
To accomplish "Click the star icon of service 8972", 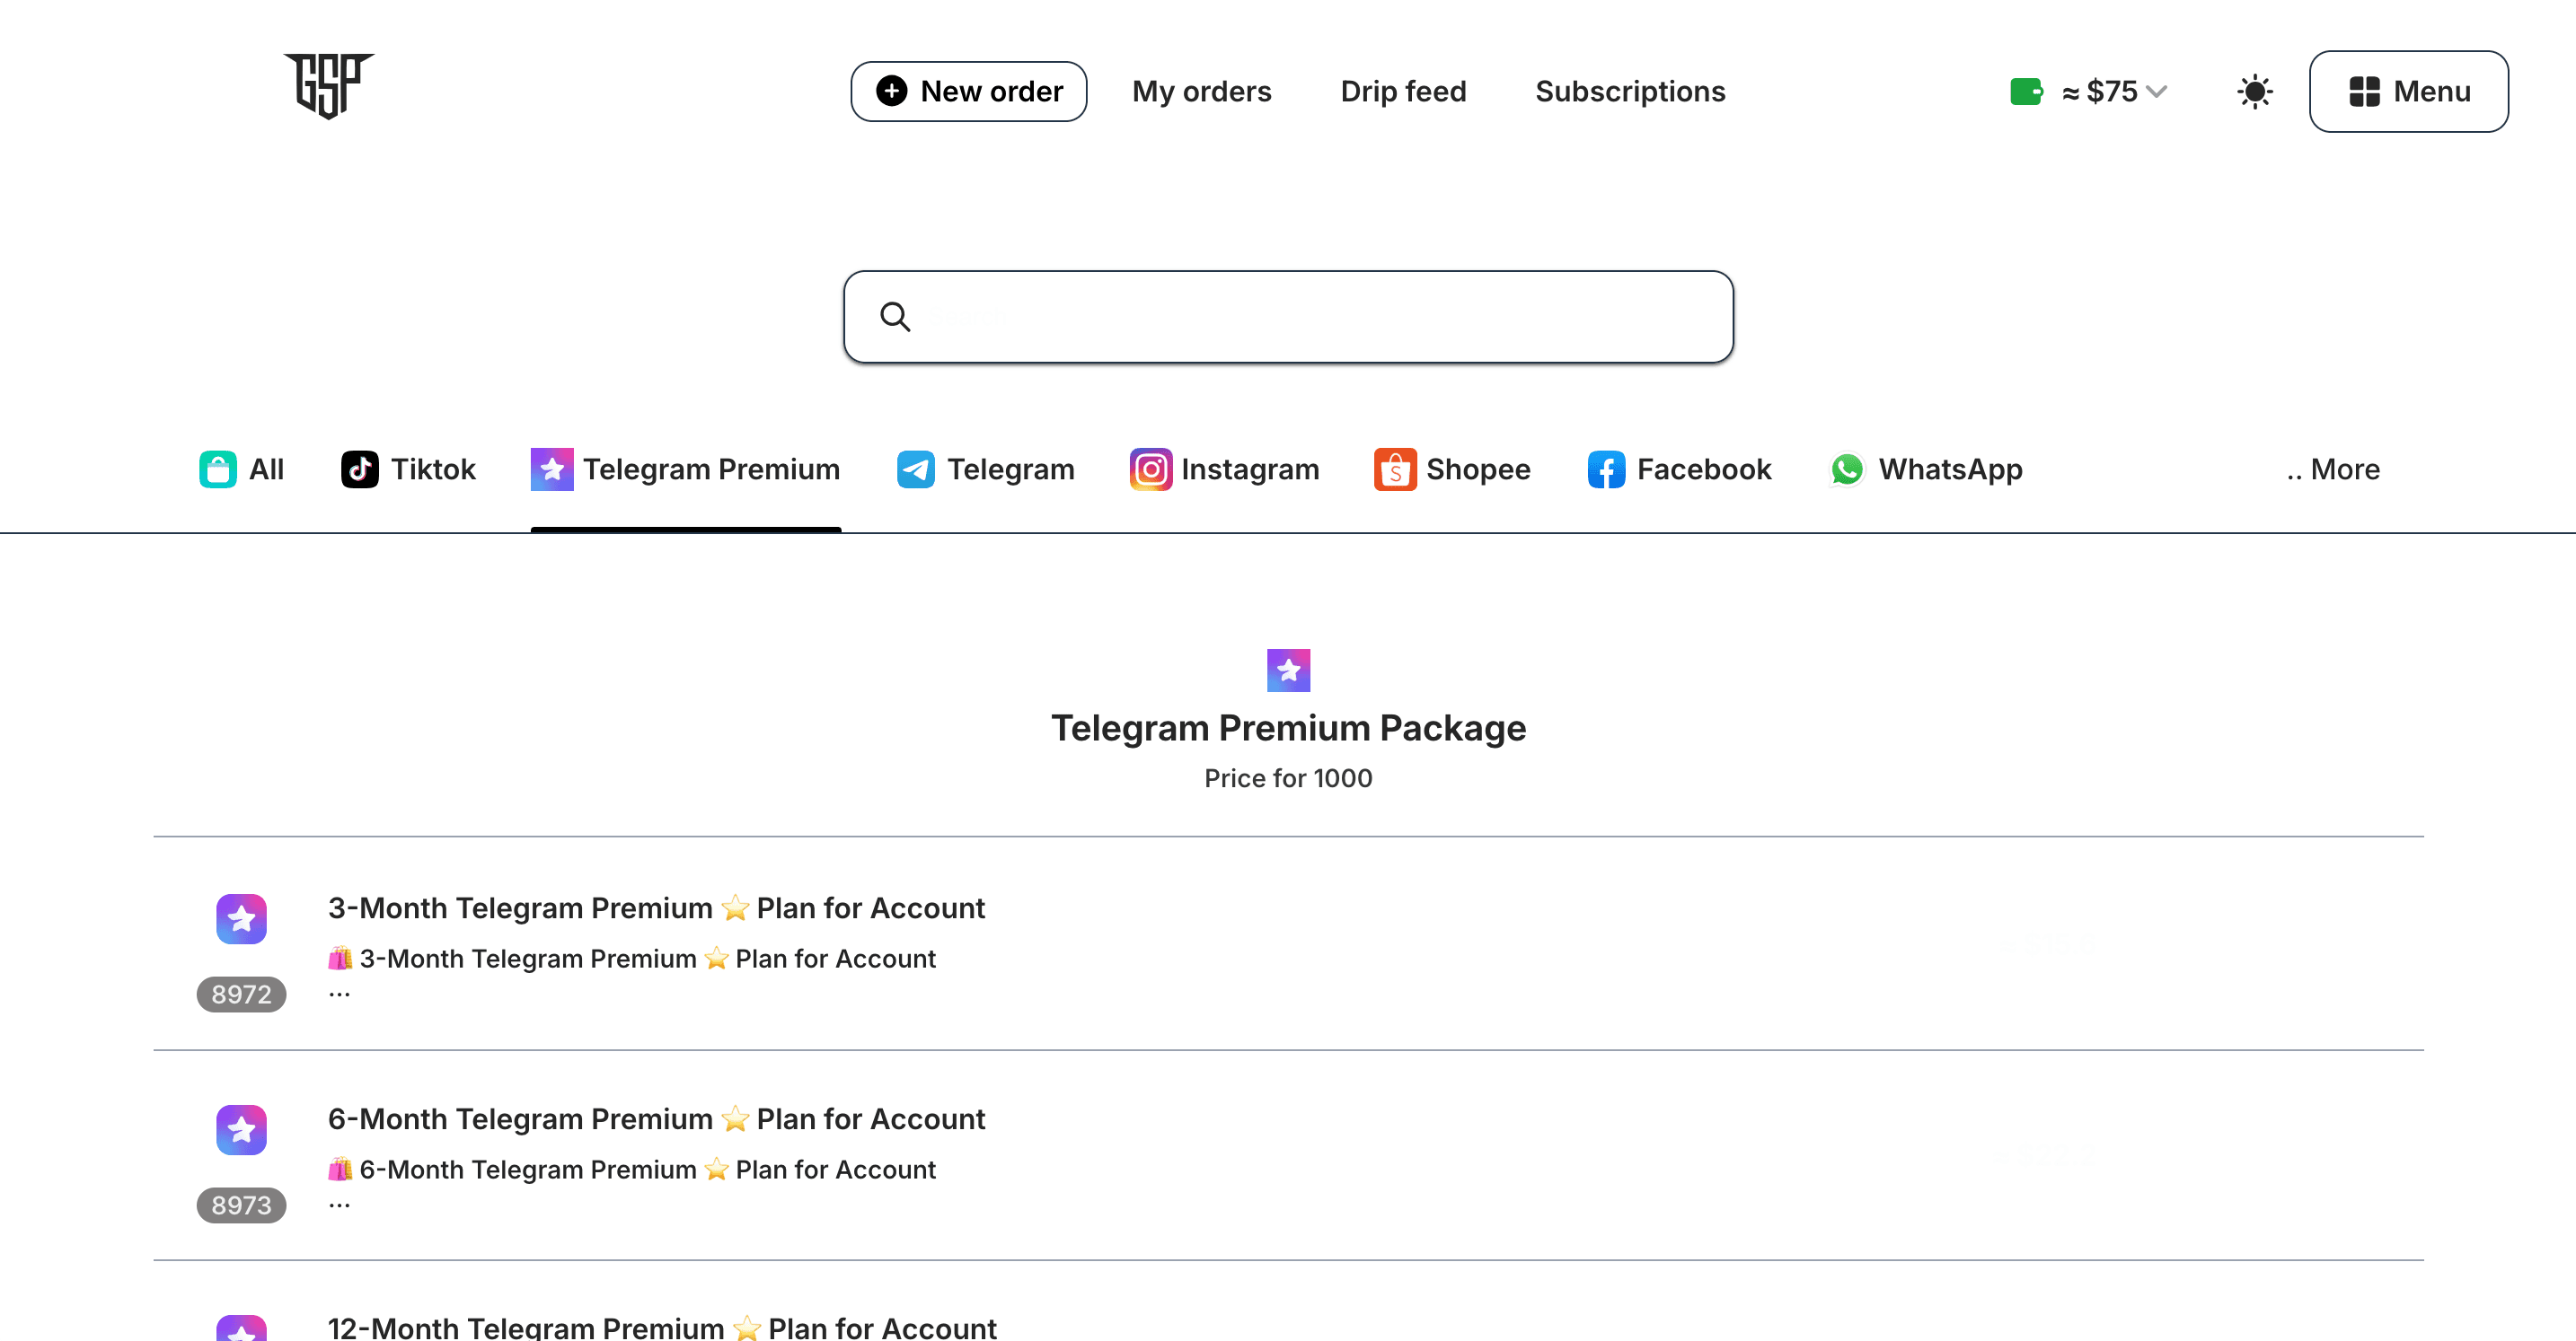I will pos(241,918).
